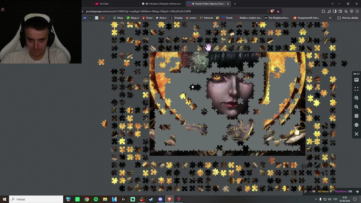
Task: Open Spotify from the taskbar
Action: coord(96,199)
